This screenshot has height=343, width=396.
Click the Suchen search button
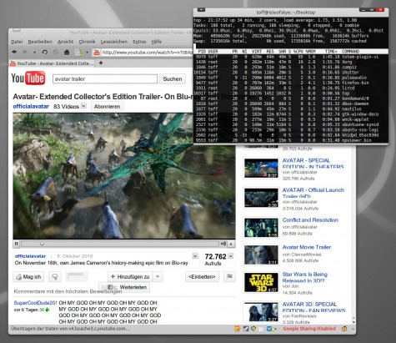[x=173, y=79]
